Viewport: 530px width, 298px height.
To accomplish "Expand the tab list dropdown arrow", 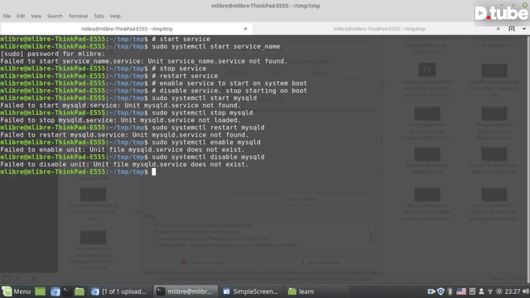I will pos(524,29).
